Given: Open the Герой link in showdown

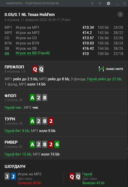Looking at the screenshot, I should click(x=87, y=174).
